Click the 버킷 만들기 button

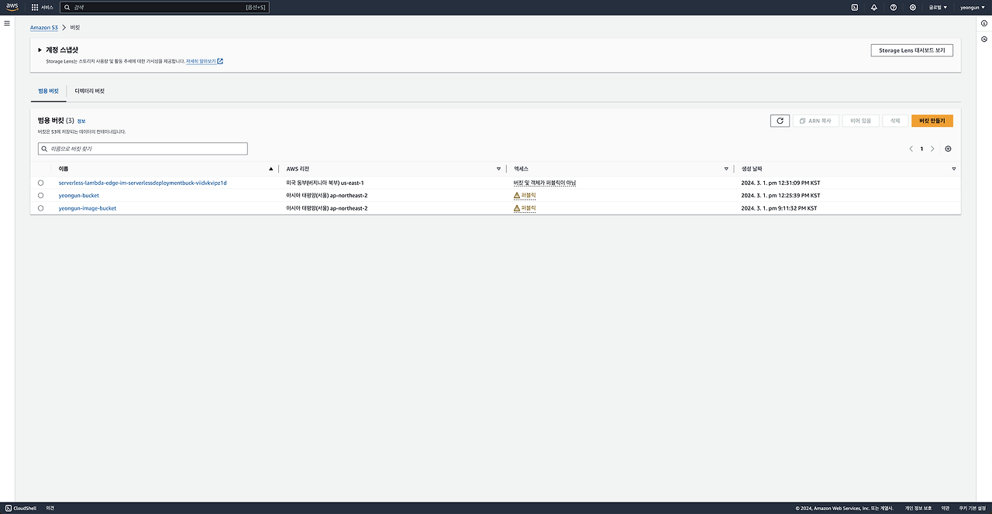[932, 121]
